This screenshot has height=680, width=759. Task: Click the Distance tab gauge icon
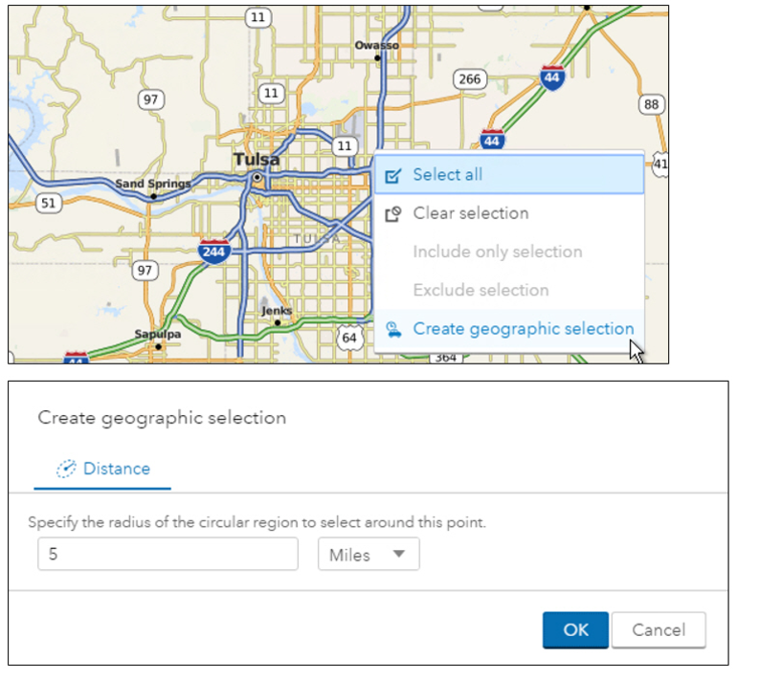[x=66, y=469]
